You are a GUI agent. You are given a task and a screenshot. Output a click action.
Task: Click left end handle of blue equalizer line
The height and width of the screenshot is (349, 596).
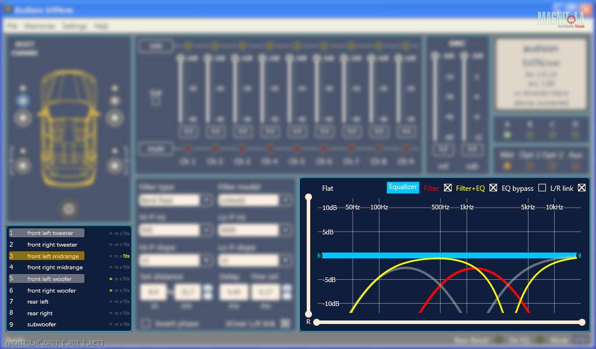click(x=320, y=255)
